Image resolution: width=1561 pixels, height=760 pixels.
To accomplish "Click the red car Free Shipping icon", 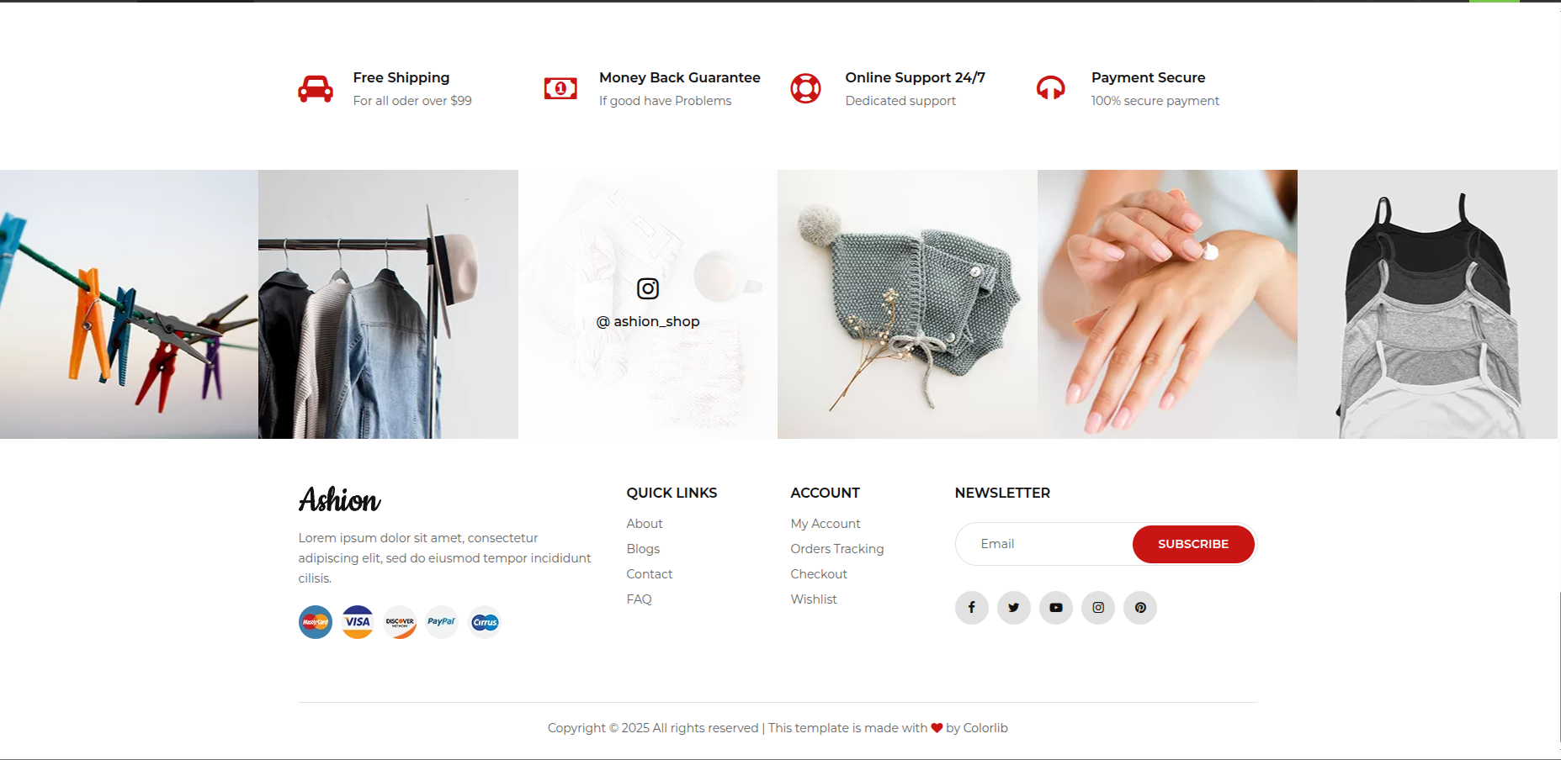I will pos(316,88).
